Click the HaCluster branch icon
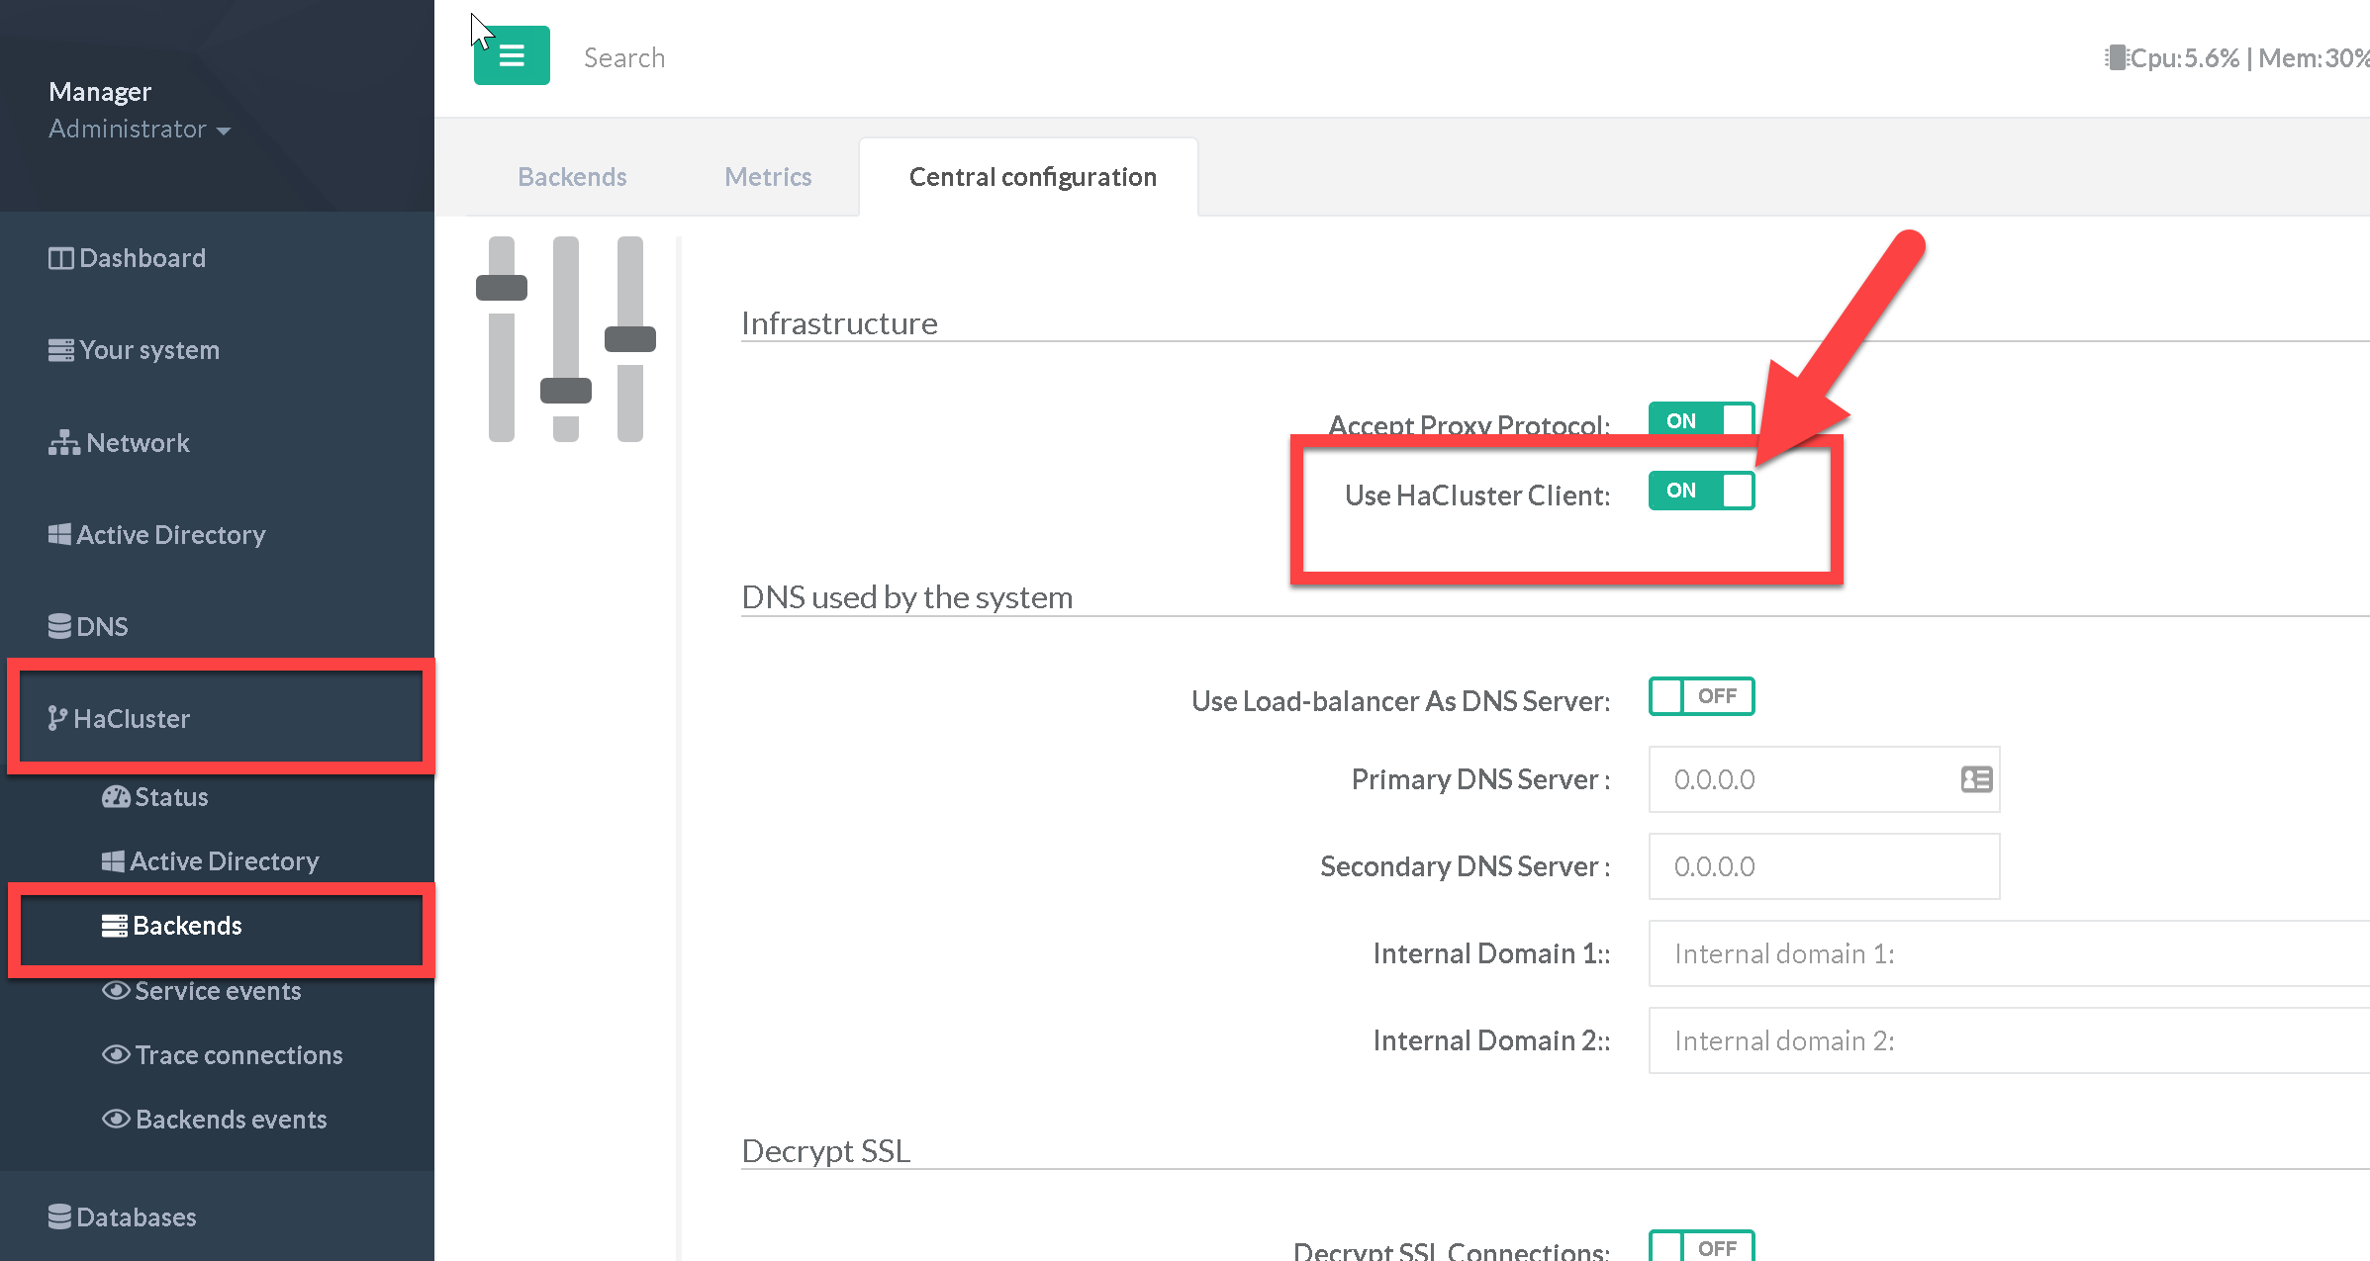Viewport: 2370px width, 1261px height. (57, 719)
